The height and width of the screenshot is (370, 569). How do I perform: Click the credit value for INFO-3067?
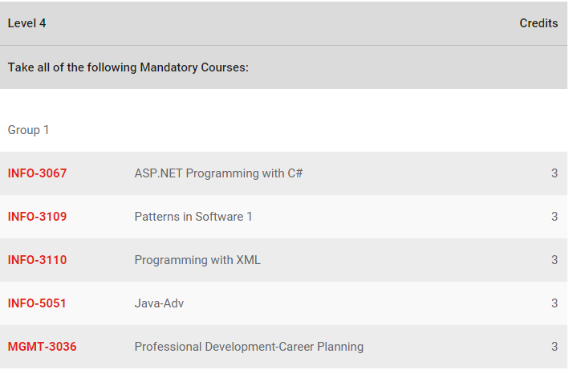pos(555,173)
